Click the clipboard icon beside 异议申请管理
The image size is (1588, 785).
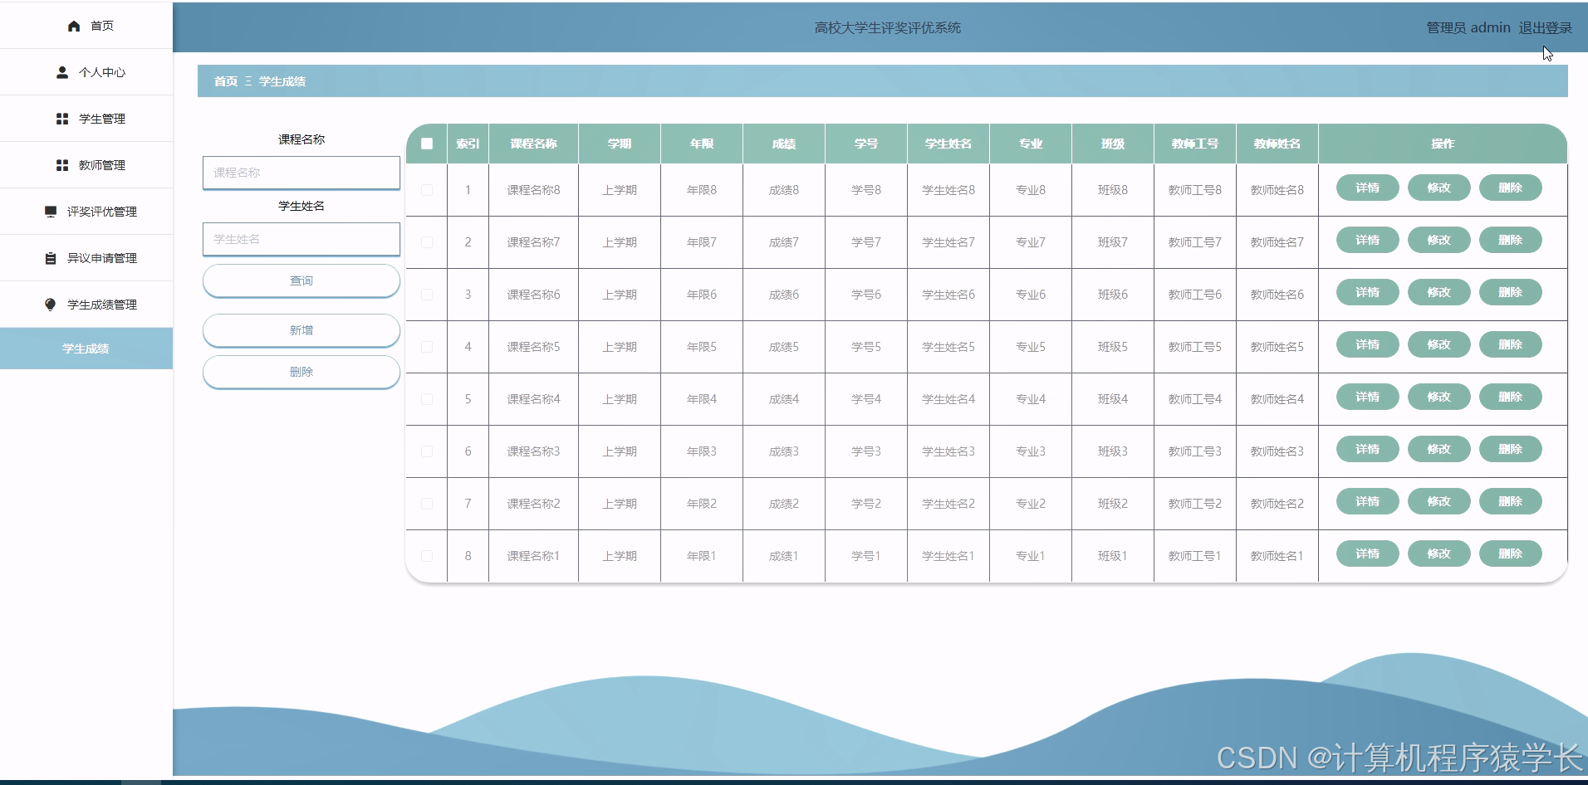(x=51, y=259)
